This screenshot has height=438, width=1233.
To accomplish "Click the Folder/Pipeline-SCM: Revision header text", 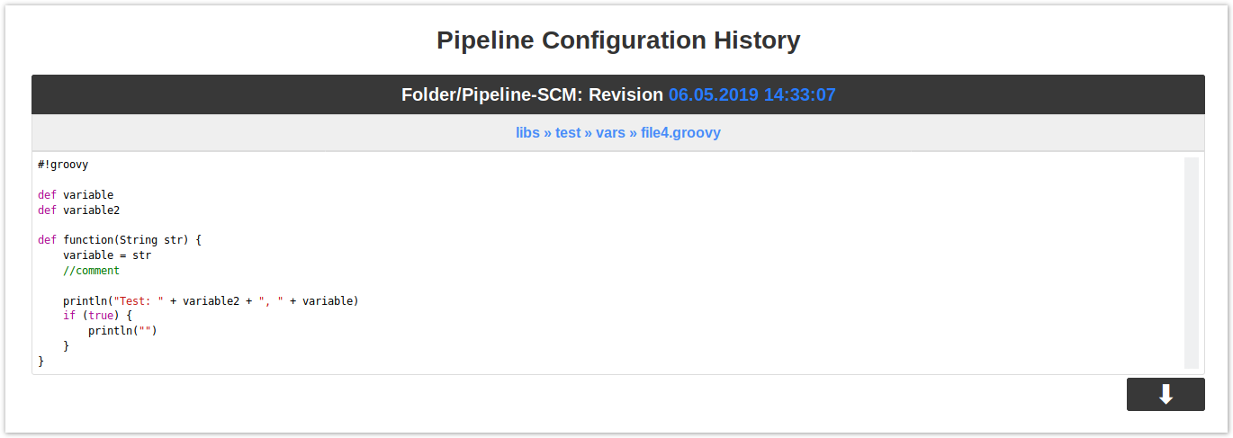I will coord(532,94).
